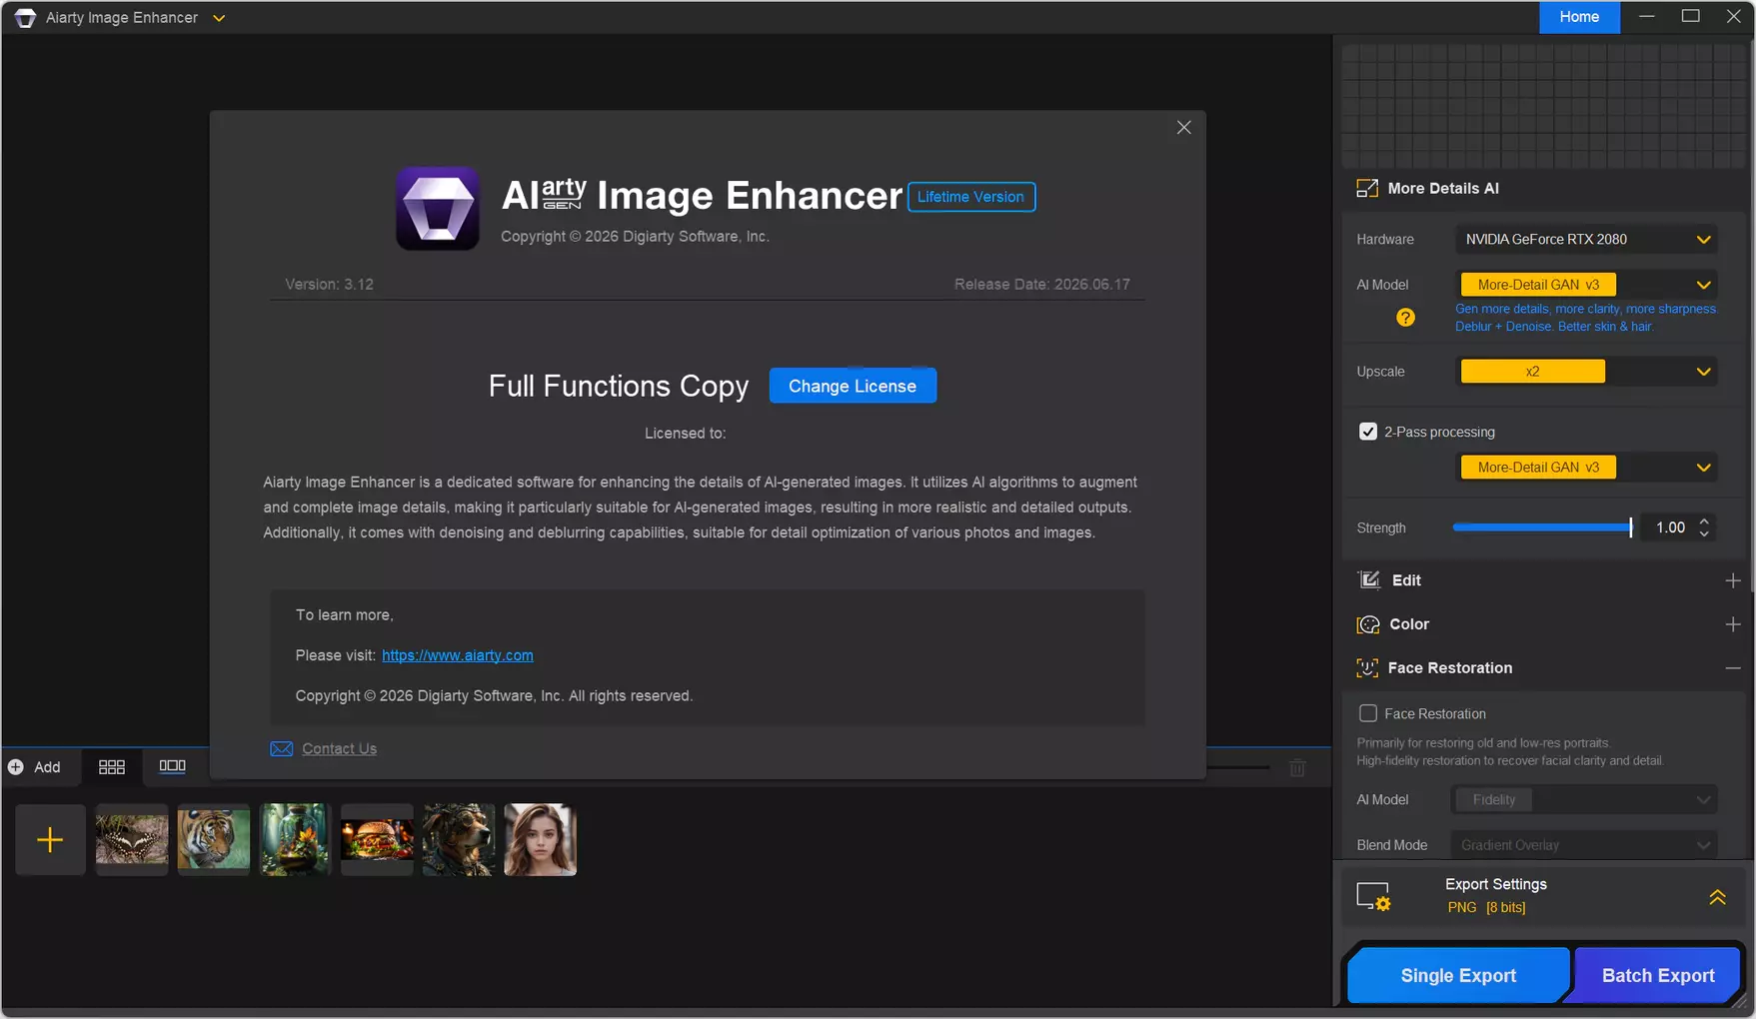Viewport: 1756px width, 1019px height.
Task: Open the 2-Pass model dropdown
Action: point(1587,468)
